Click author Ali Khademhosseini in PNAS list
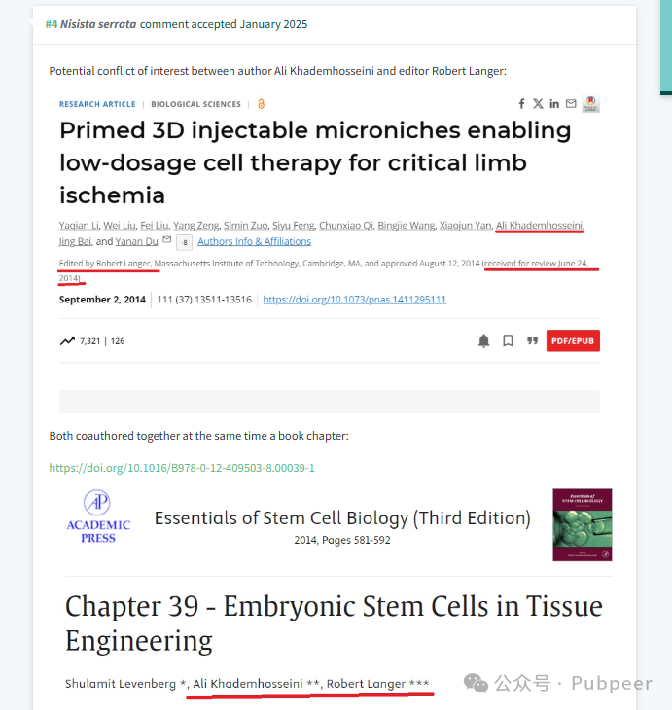The width and height of the screenshot is (672, 710). 539,225
